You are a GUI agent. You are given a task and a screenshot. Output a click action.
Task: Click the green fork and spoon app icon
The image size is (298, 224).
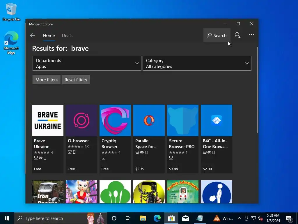[x=115, y=192]
